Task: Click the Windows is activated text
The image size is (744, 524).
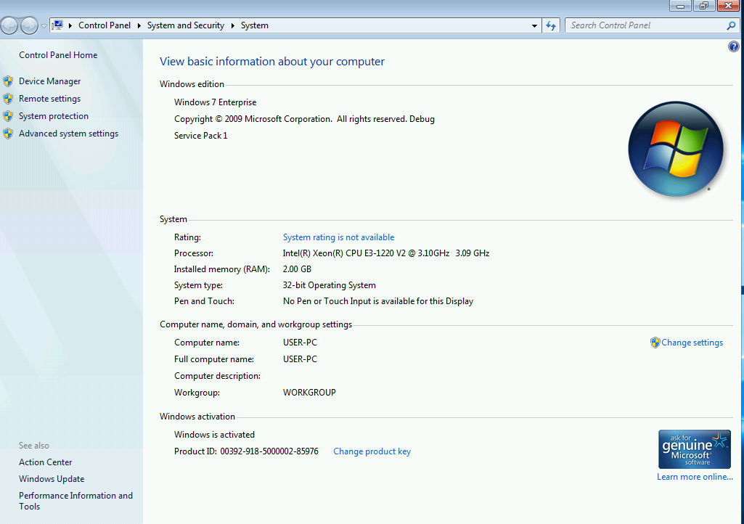Action: [214, 435]
